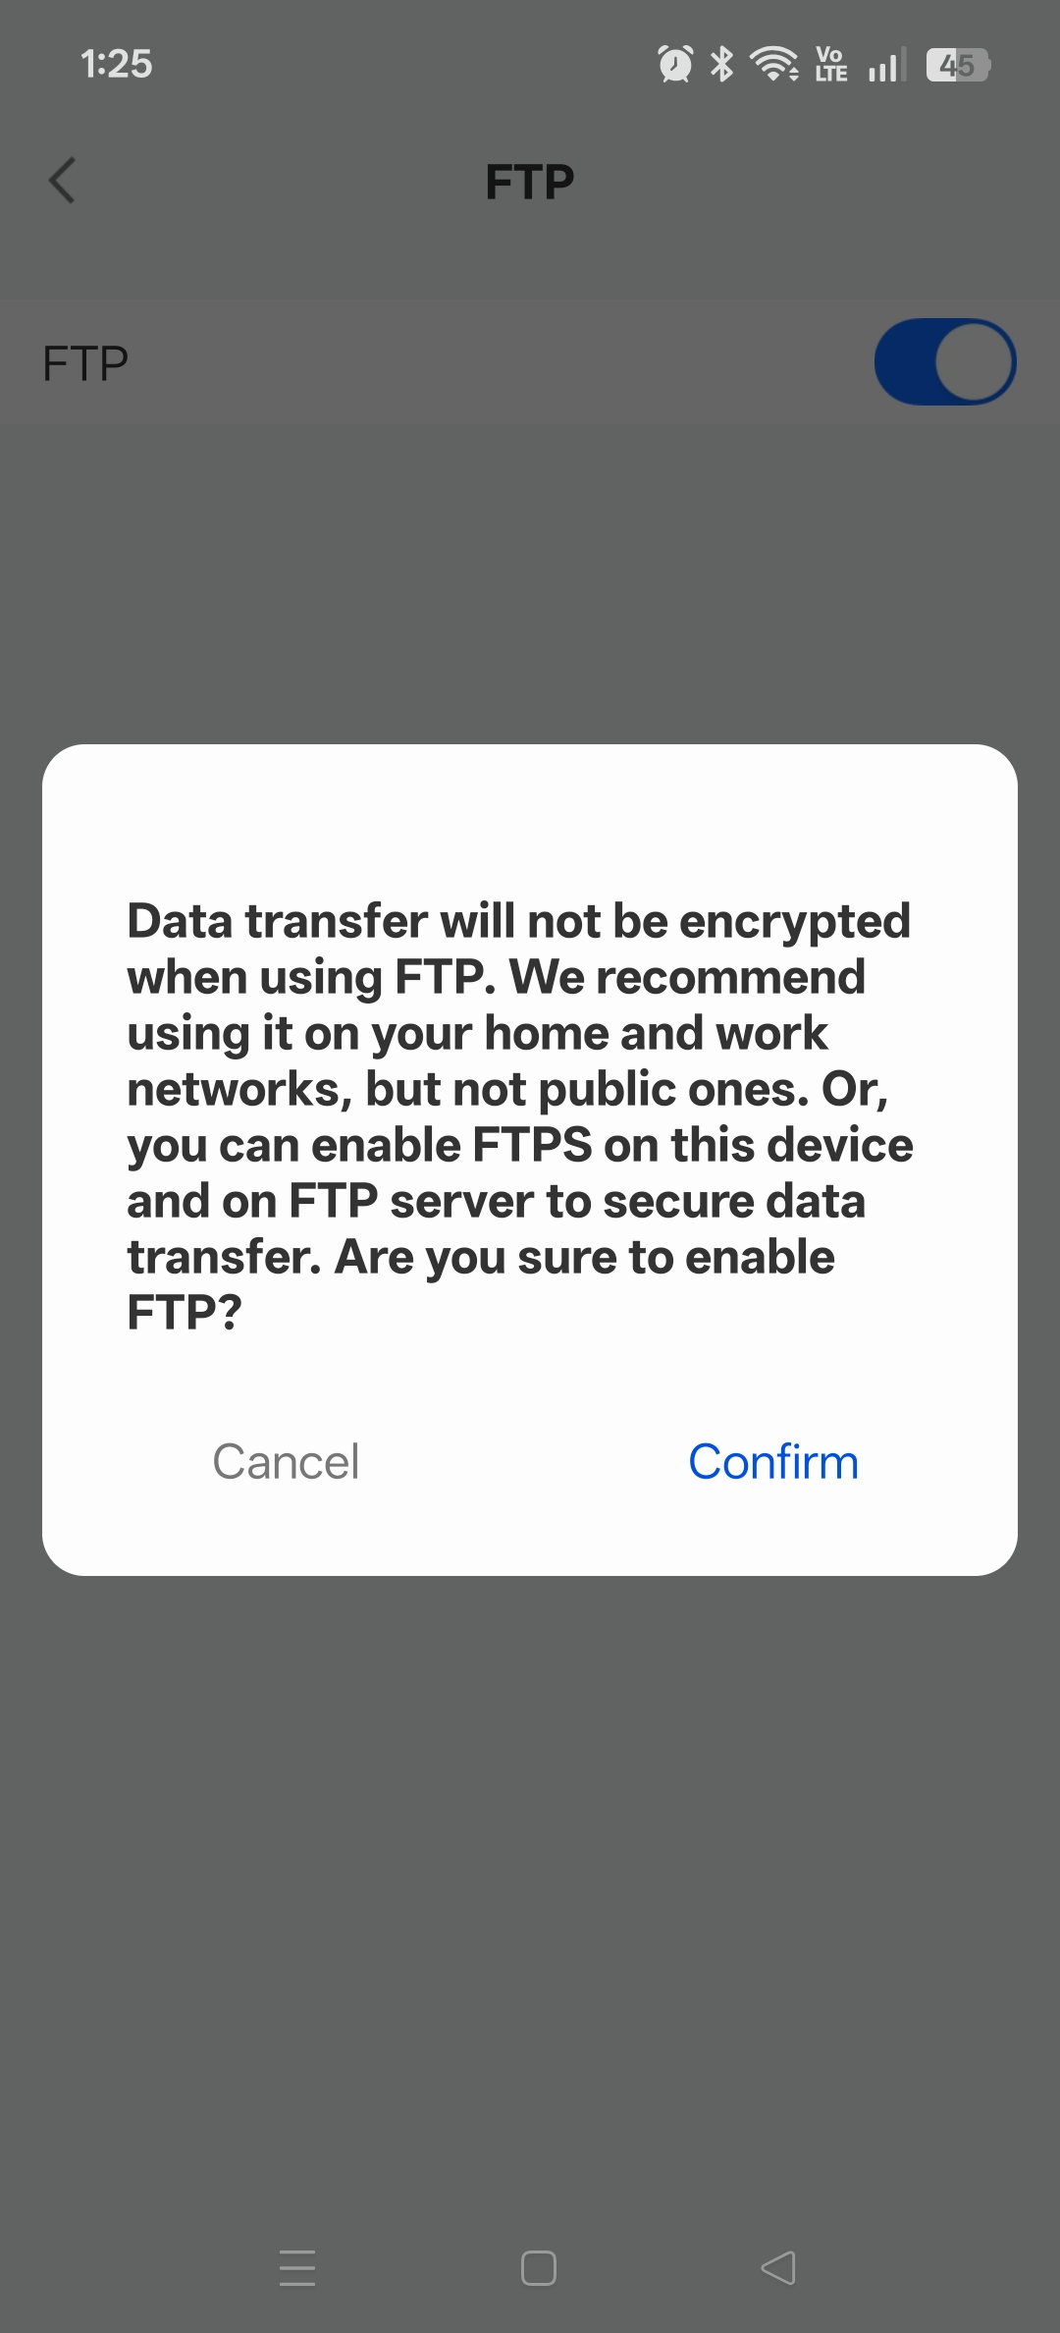Open recent apps with the menu navigation button
This screenshot has width=1060, height=2333.
pyautogui.click(x=297, y=2267)
